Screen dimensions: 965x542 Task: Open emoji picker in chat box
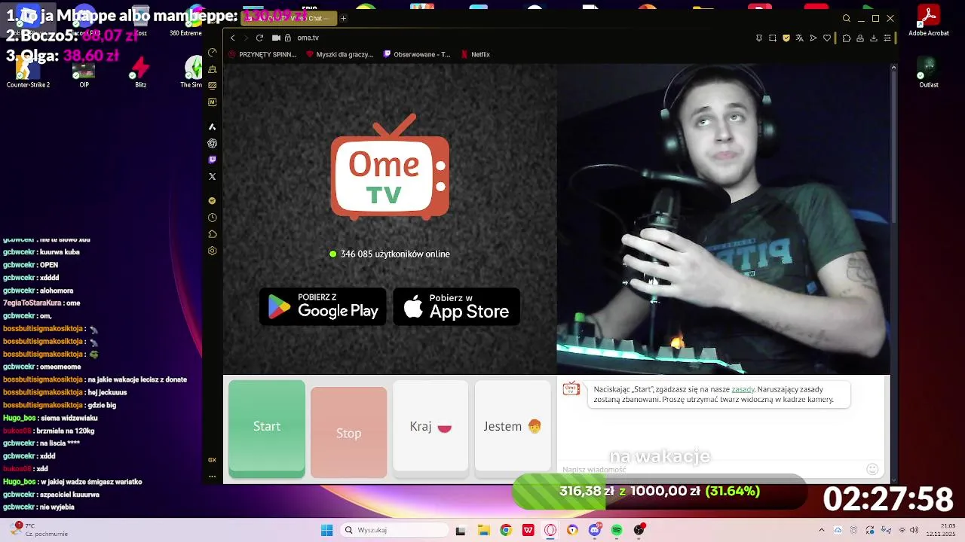(872, 469)
